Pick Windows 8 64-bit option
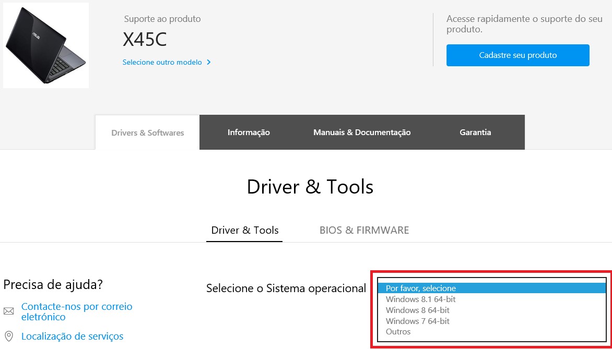The image size is (612, 349). [491, 310]
